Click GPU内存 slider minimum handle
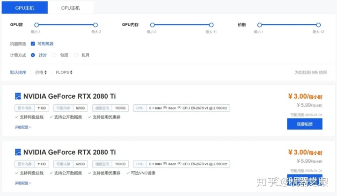337x196 pixels. click(153, 25)
